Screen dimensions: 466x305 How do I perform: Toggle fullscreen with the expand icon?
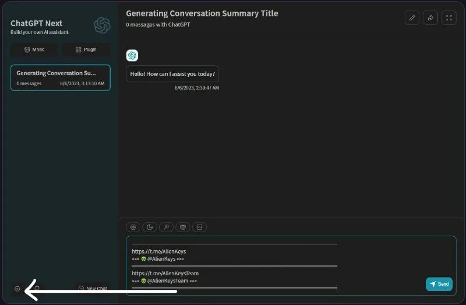[449, 18]
